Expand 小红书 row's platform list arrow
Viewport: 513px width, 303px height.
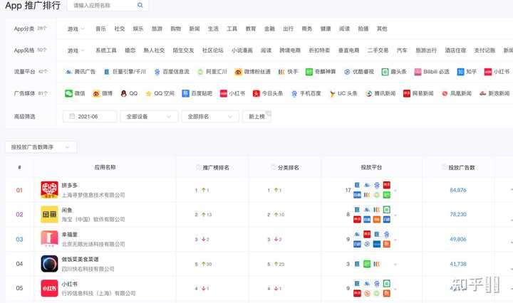tap(395, 289)
